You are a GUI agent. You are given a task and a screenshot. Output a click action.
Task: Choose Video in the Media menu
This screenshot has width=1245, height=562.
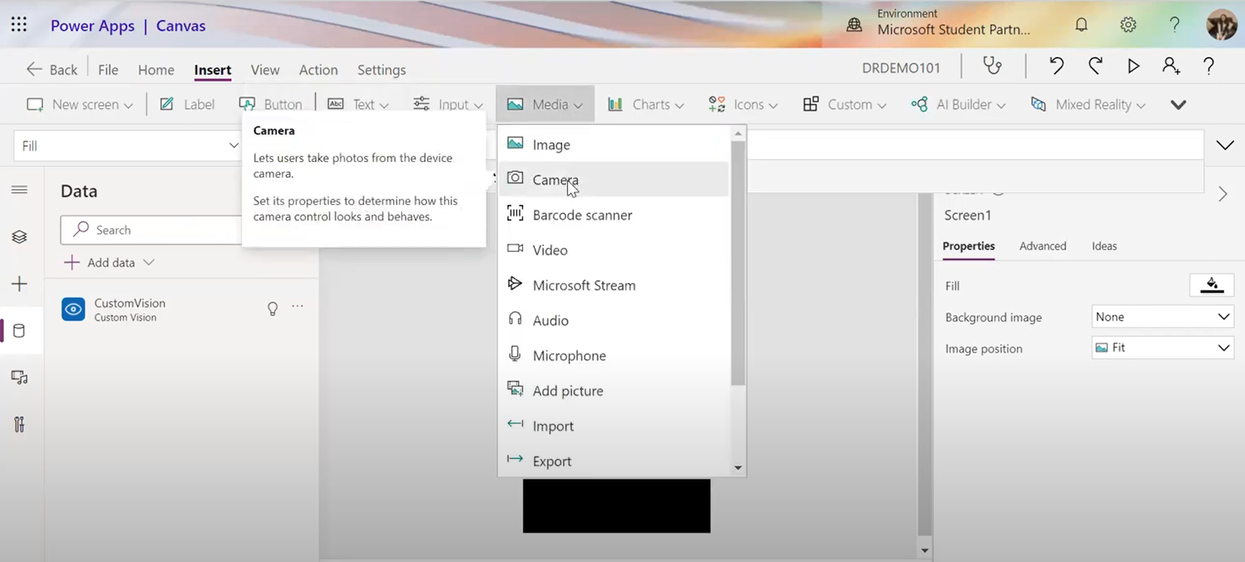click(x=613, y=250)
